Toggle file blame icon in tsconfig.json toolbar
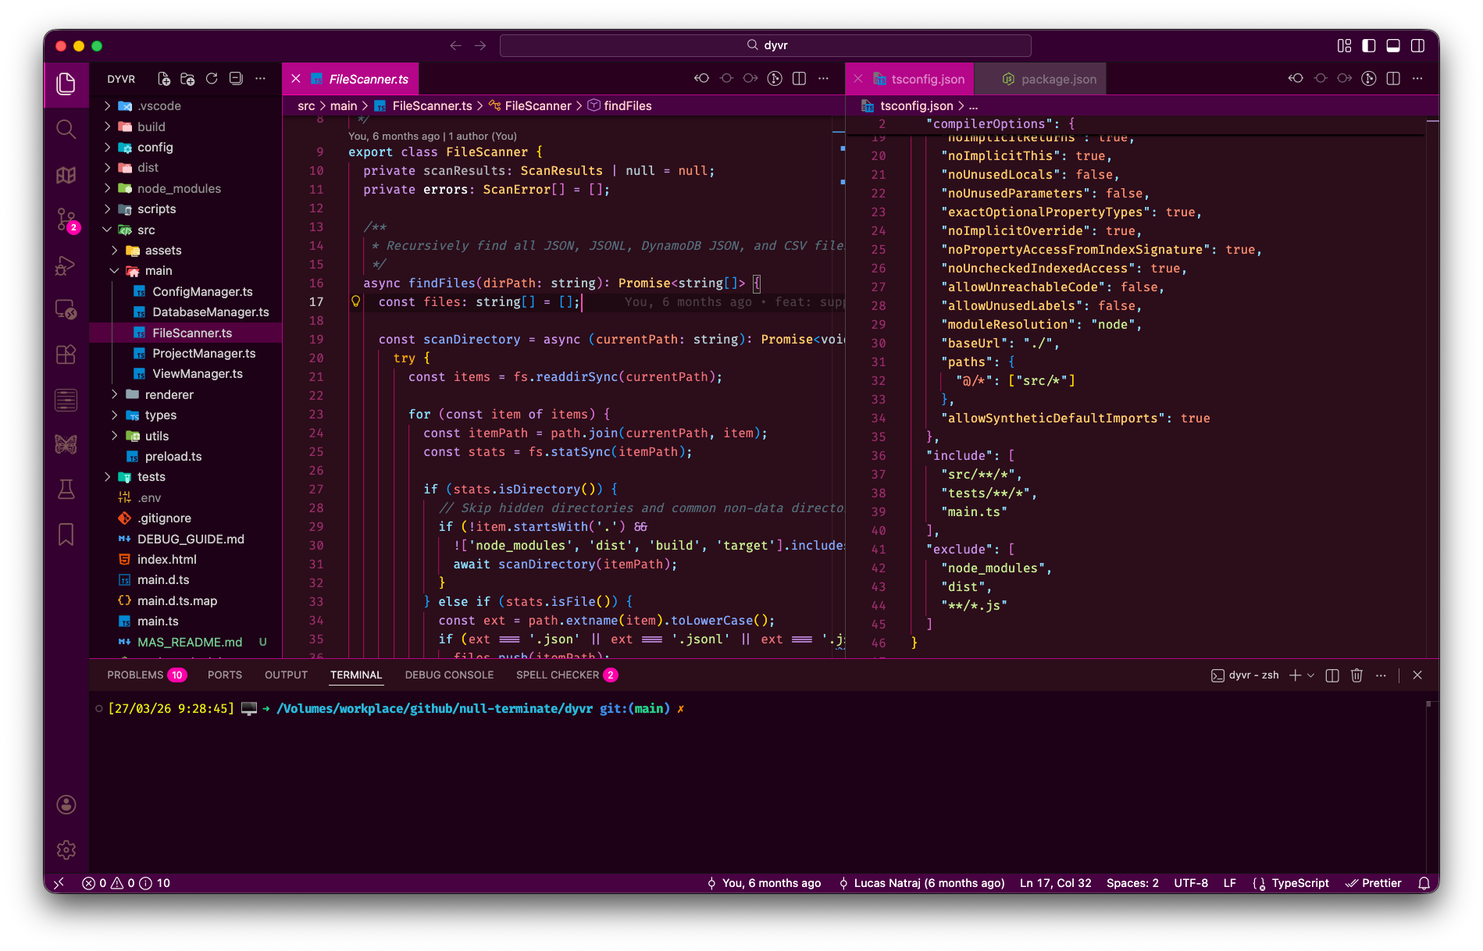The width and height of the screenshot is (1483, 951). pos(1369,78)
